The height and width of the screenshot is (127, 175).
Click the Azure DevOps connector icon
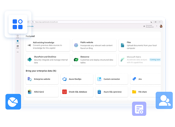point(64,79)
